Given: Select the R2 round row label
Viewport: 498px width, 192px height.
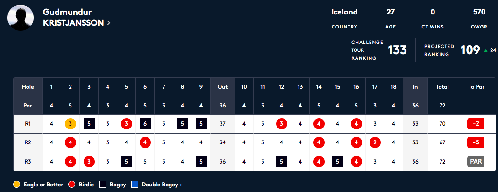Looking at the screenshot, I should pos(28,142).
